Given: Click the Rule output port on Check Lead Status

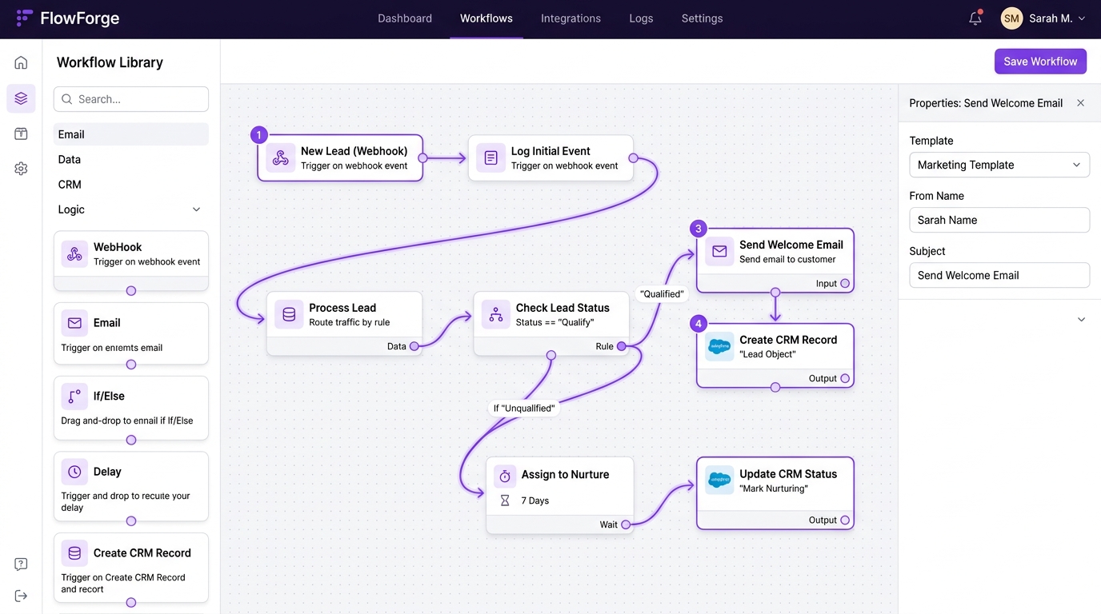Looking at the screenshot, I should coord(621,346).
